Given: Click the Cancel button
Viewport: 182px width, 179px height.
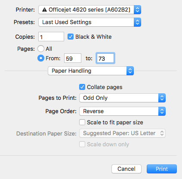Looking at the screenshot, I should [x=126, y=169].
